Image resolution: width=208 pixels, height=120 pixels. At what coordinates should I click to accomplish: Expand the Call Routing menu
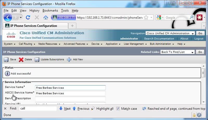tap(27, 44)
